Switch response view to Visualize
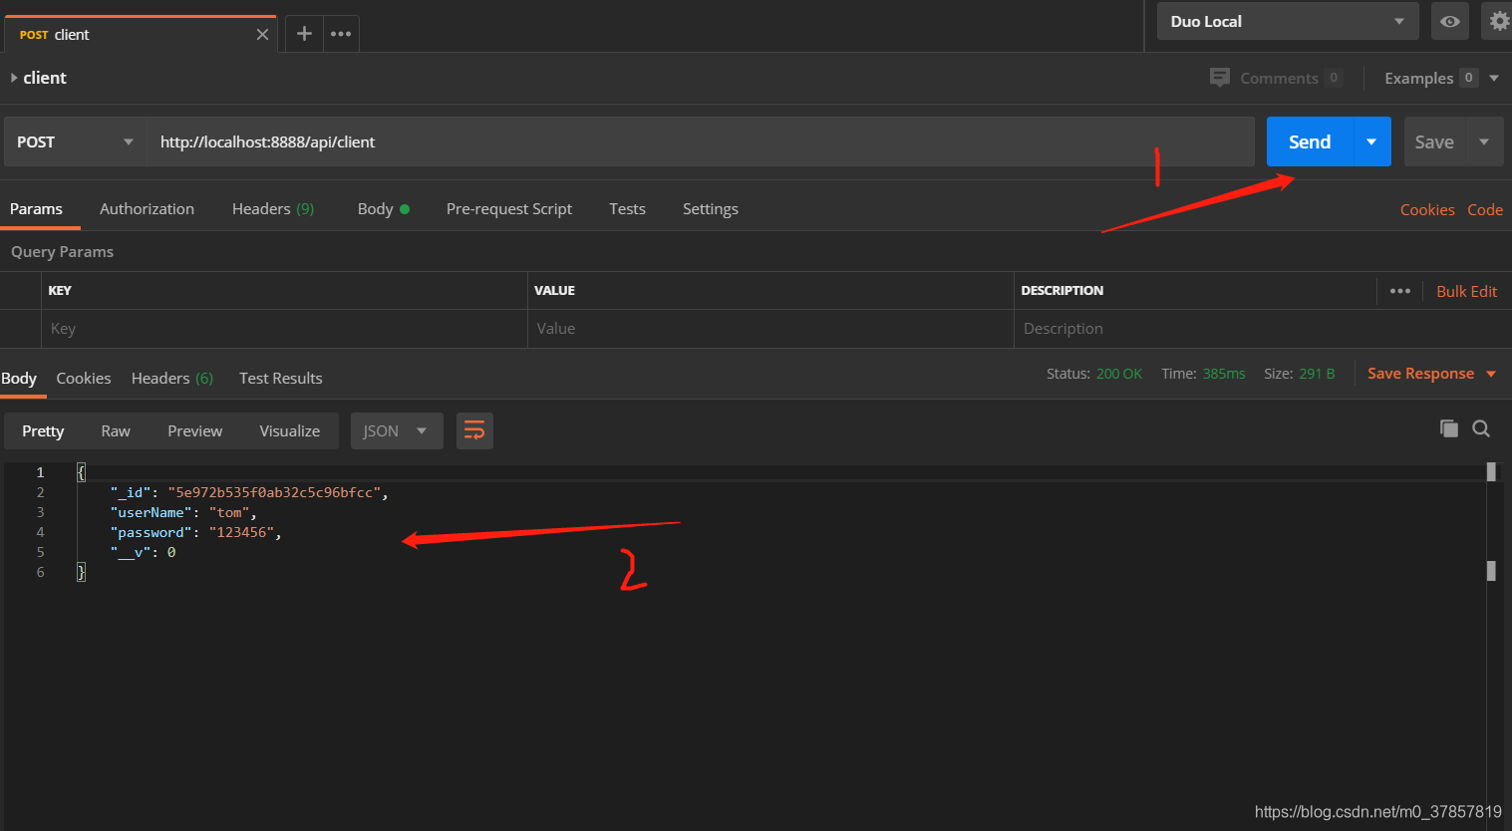This screenshot has width=1512, height=831. 290,430
